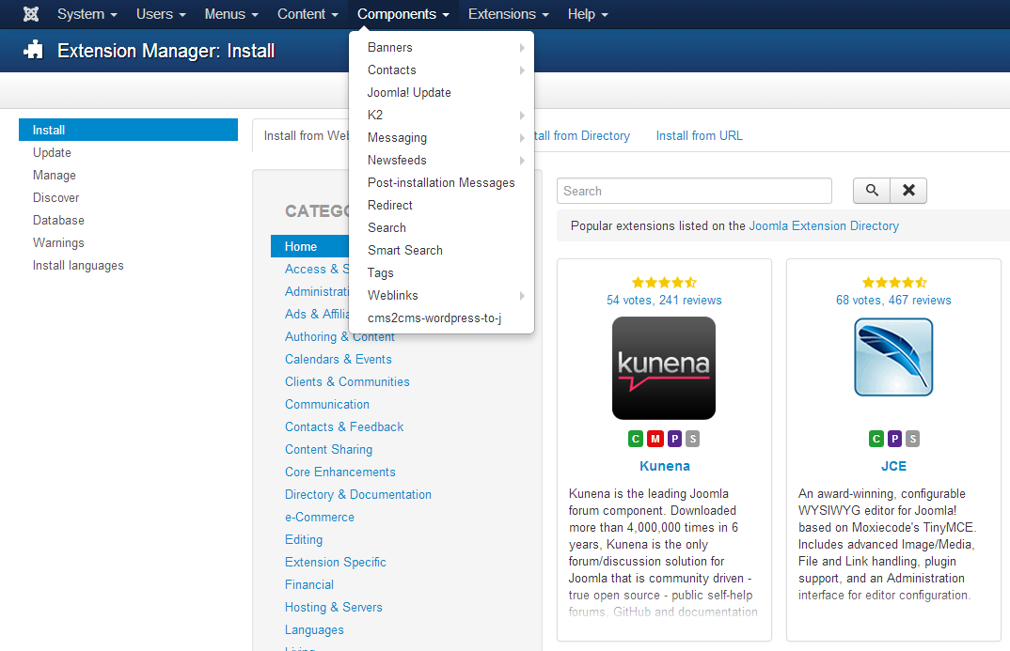
Task: Open Clients & Communities category
Action: pyautogui.click(x=347, y=381)
